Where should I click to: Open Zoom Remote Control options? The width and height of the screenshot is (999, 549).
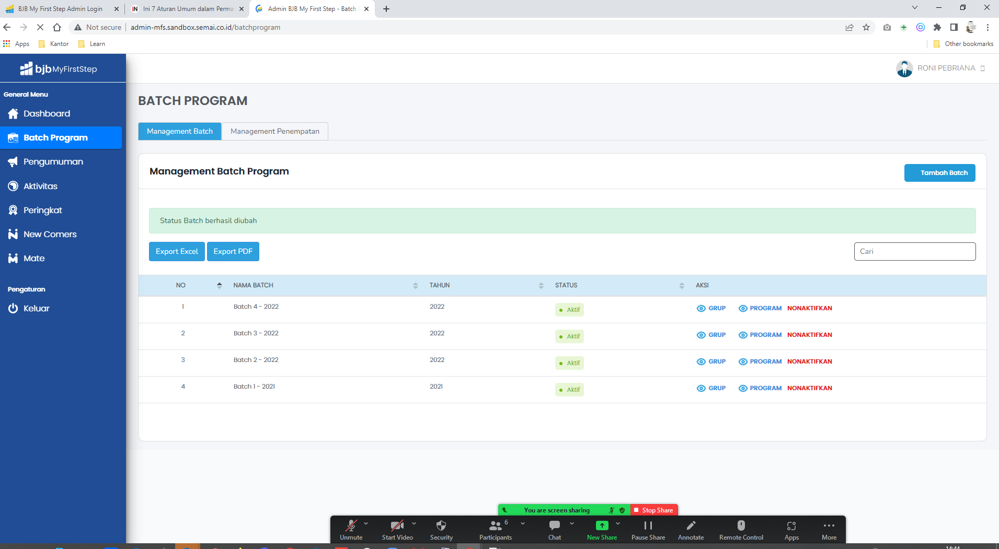point(741,530)
